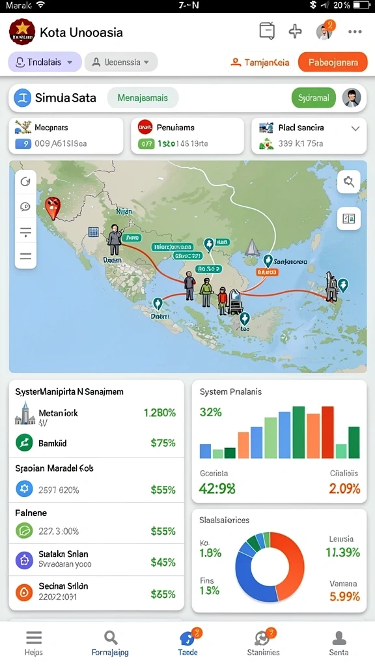Tap the map search magnifier button
375x667 pixels.
(349, 182)
